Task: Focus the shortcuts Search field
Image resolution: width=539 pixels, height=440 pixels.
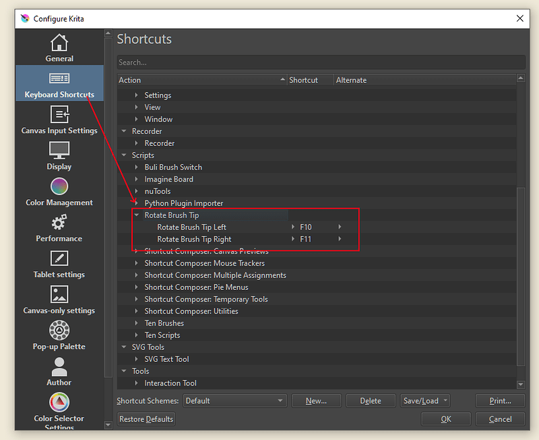Action: pos(321,63)
